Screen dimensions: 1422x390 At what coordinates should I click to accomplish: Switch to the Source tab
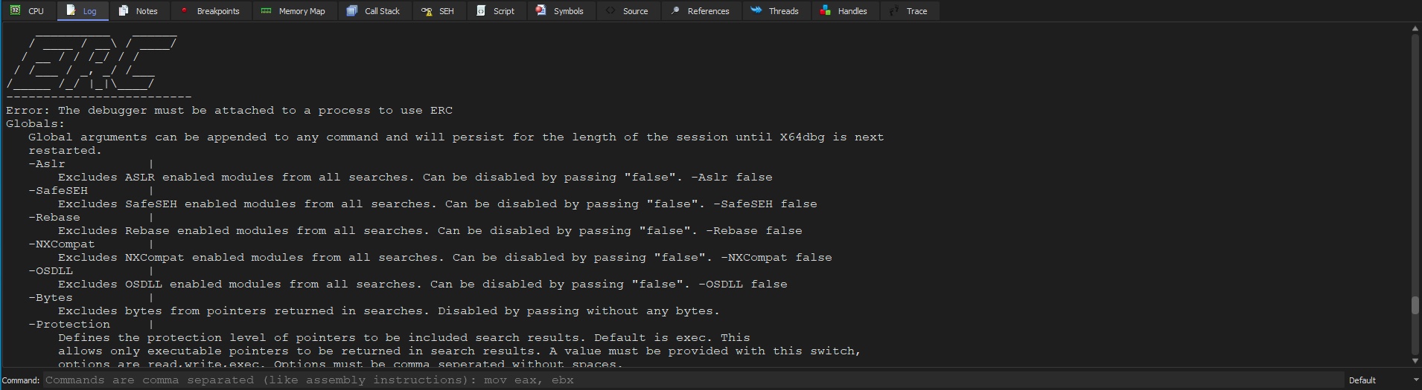(628, 11)
